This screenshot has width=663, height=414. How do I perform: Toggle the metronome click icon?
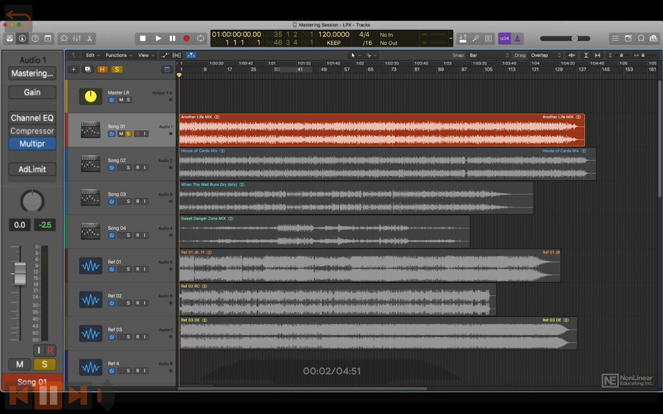click(x=517, y=38)
